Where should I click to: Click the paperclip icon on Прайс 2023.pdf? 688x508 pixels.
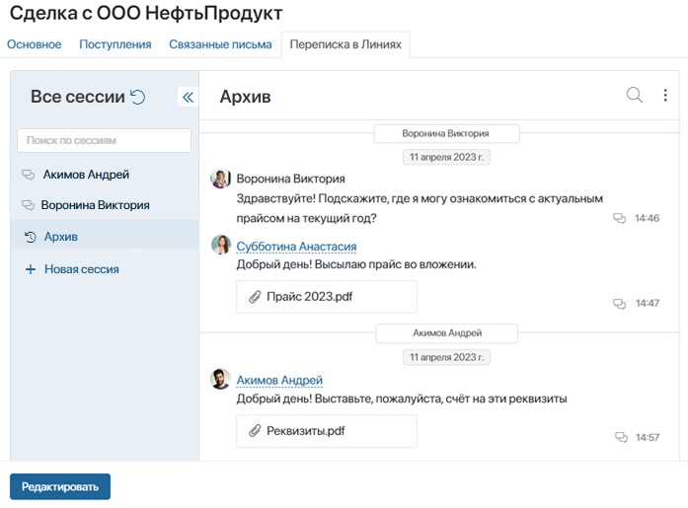coord(255,297)
